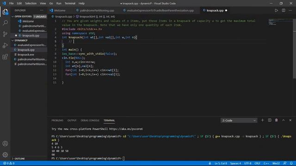The width and height of the screenshot is (296, 166).
Task: Open the Extensions view
Action: pos(5,57)
